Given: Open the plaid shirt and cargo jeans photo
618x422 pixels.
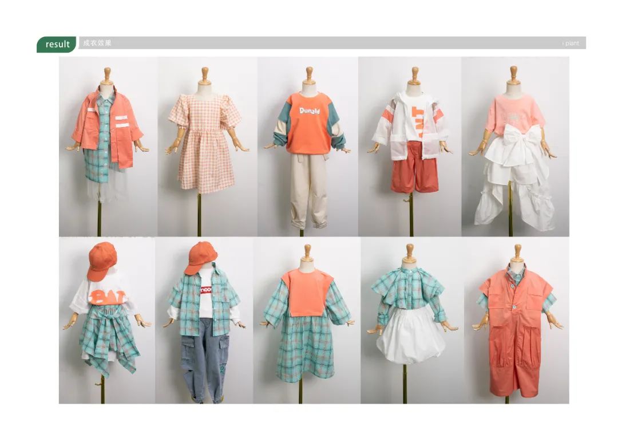Looking at the screenshot, I should point(204,321).
